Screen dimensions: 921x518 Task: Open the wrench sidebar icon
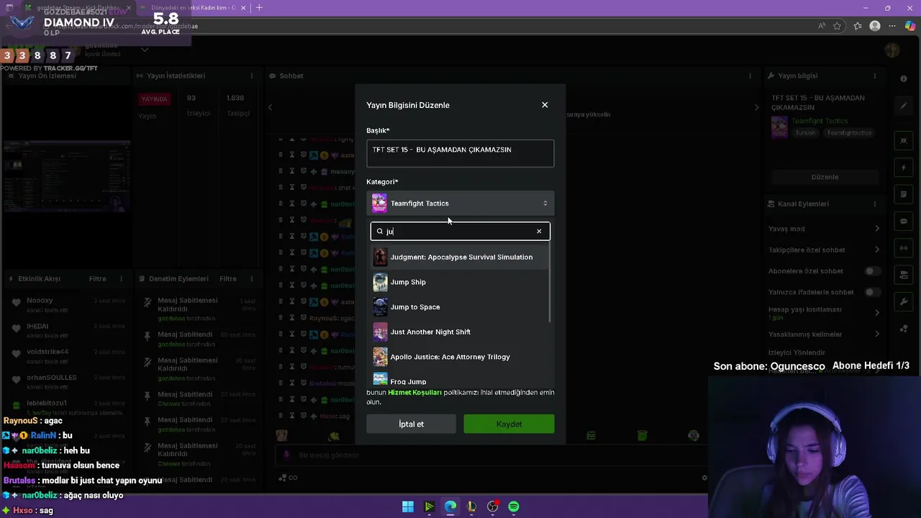(x=904, y=301)
